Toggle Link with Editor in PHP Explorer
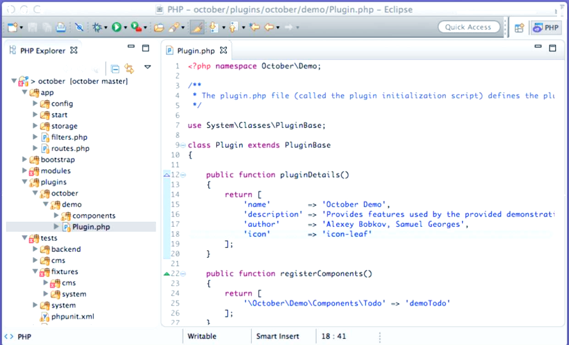 click(x=129, y=69)
